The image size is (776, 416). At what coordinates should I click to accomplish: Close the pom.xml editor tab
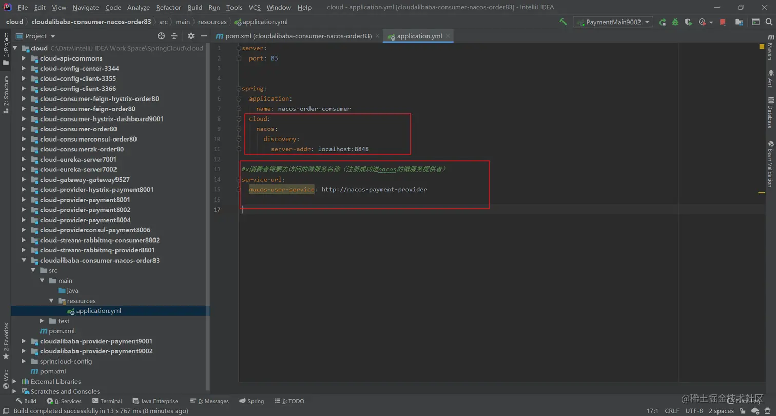point(377,36)
